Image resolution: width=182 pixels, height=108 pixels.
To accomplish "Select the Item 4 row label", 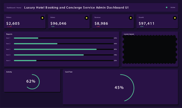I will (8, 55).
